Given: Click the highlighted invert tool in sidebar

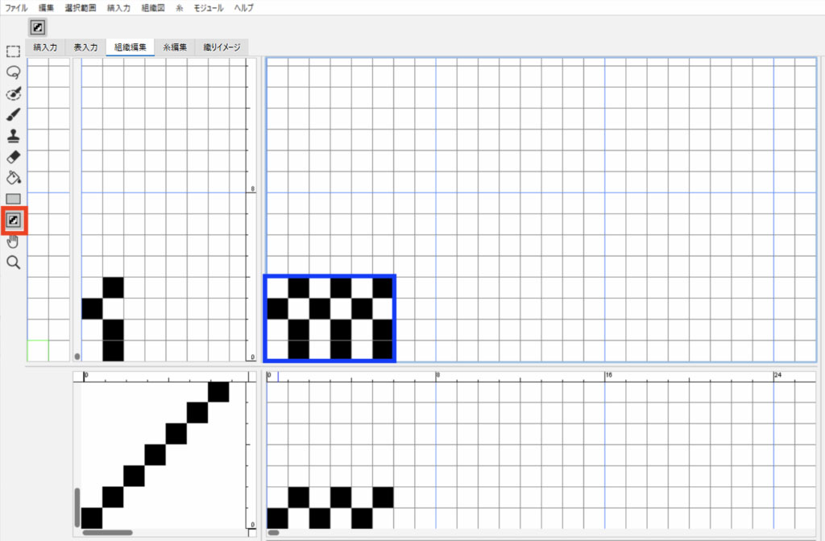Looking at the screenshot, I should tap(13, 220).
